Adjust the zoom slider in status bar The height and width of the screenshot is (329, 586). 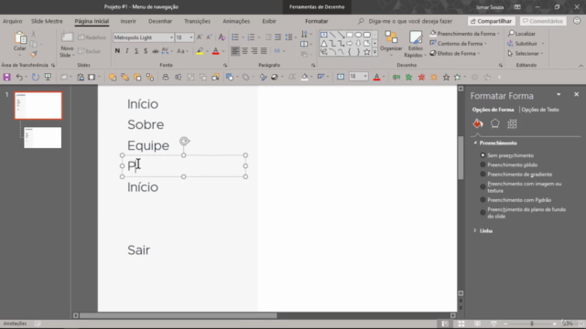pos(531,324)
